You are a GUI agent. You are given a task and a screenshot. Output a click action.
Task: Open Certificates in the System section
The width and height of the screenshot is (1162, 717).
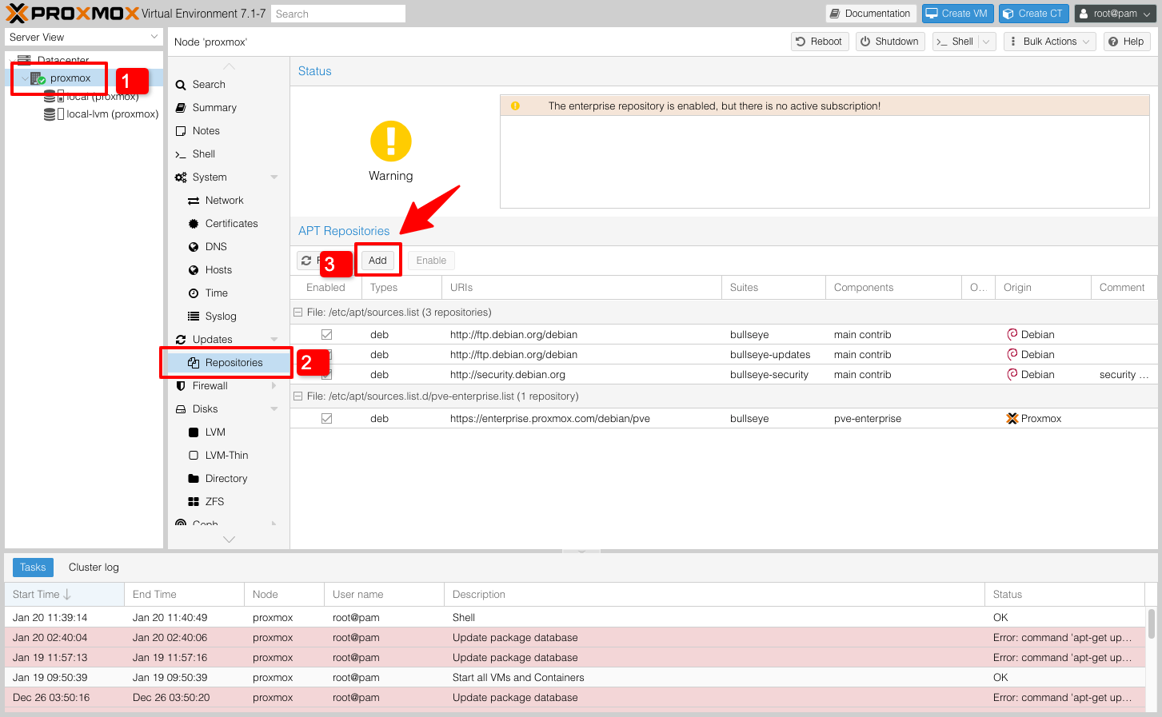click(x=231, y=224)
